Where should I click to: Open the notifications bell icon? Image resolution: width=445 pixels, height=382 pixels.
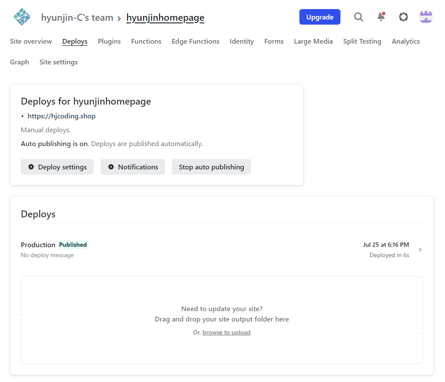click(x=381, y=17)
